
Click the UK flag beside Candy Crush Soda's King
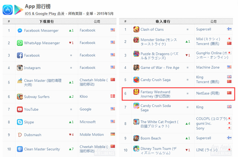229,107
